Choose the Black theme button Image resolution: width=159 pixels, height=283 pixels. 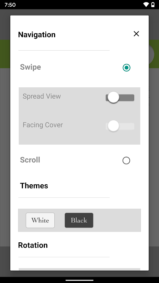point(79,220)
